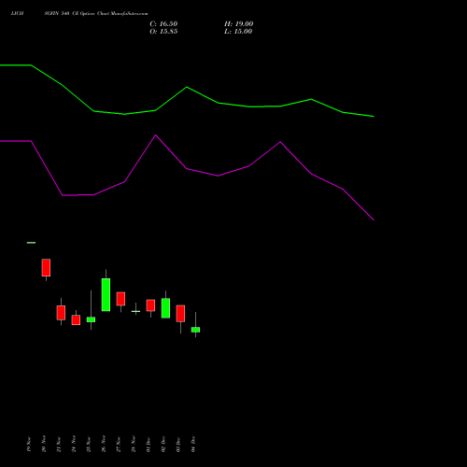Click the red 20 Nov candlestick

click(x=46, y=267)
